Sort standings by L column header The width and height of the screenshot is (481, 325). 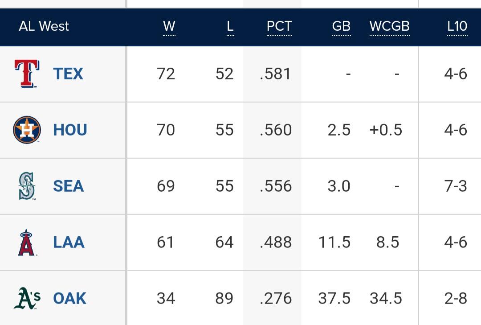(x=230, y=26)
